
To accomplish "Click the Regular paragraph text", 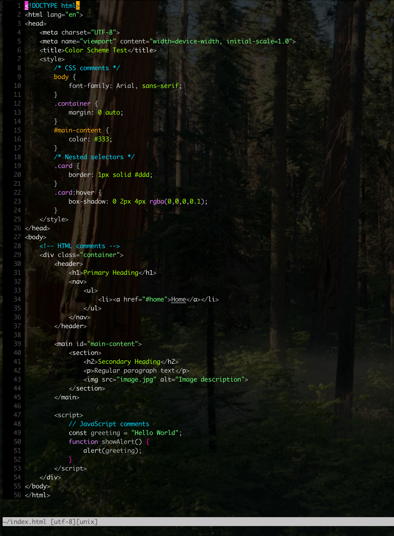I will [x=135, y=370].
